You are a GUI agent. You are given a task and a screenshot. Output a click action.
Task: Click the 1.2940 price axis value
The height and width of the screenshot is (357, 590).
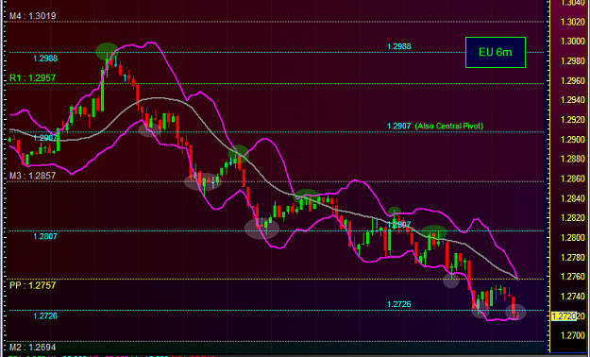point(574,100)
